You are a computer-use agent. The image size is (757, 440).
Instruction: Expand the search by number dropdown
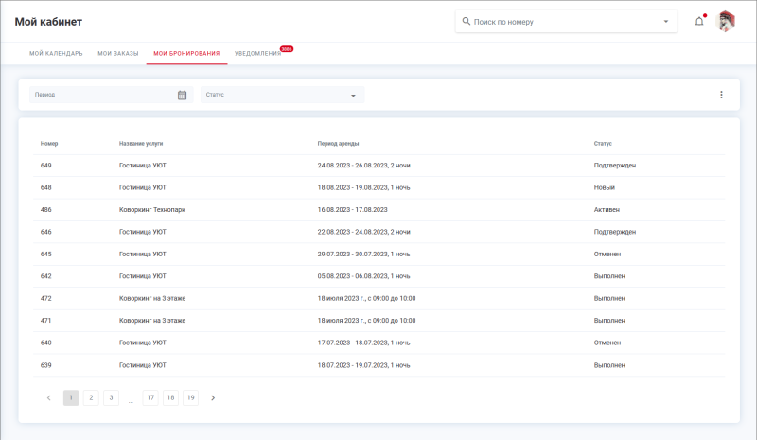coord(665,21)
